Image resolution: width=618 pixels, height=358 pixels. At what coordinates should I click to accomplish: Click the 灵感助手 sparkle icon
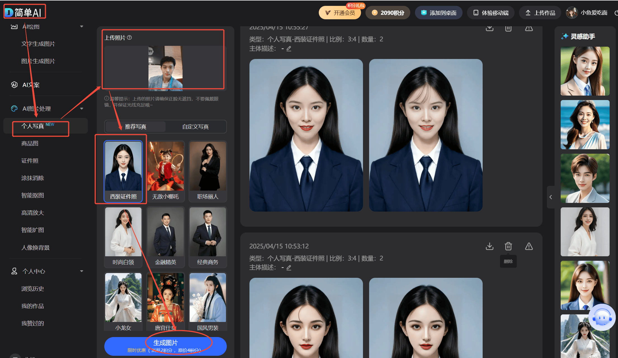(565, 36)
